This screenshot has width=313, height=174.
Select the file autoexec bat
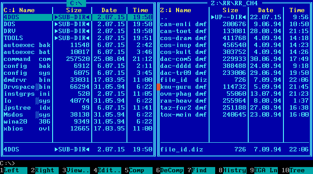click(78, 52)
